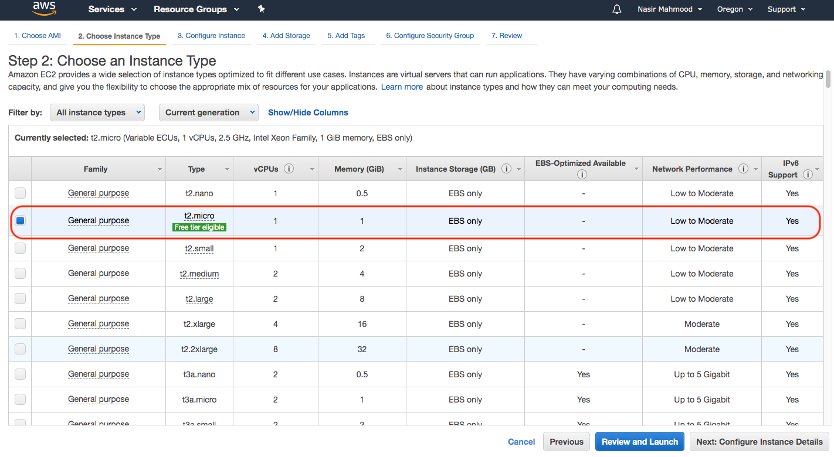Screen dimensions: 834x457
Task: Select the t2.large row checkbox
Action: (x=20, y=298)
